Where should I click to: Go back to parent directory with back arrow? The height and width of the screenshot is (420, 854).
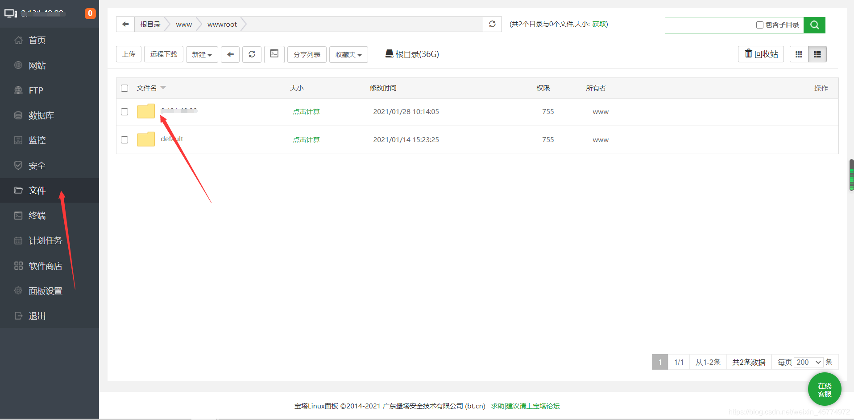coord(230,54)
